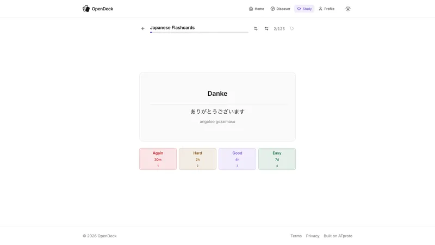Open the Terms footer link
The width and height of the screenshot is (435, 245).
pos(296,236)
